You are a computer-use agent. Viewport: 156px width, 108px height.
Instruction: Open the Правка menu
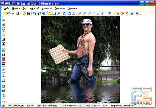point(16,9)
